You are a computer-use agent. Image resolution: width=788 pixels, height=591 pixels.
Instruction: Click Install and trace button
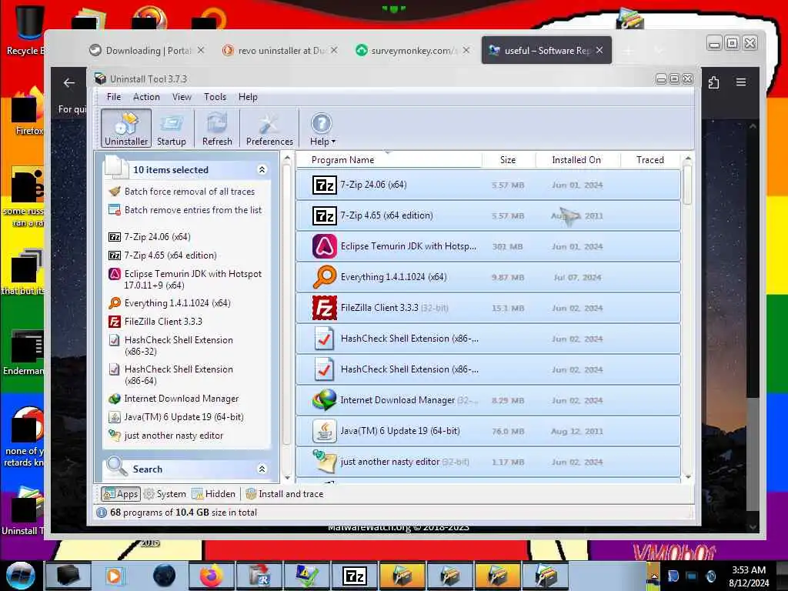point(285,494)
